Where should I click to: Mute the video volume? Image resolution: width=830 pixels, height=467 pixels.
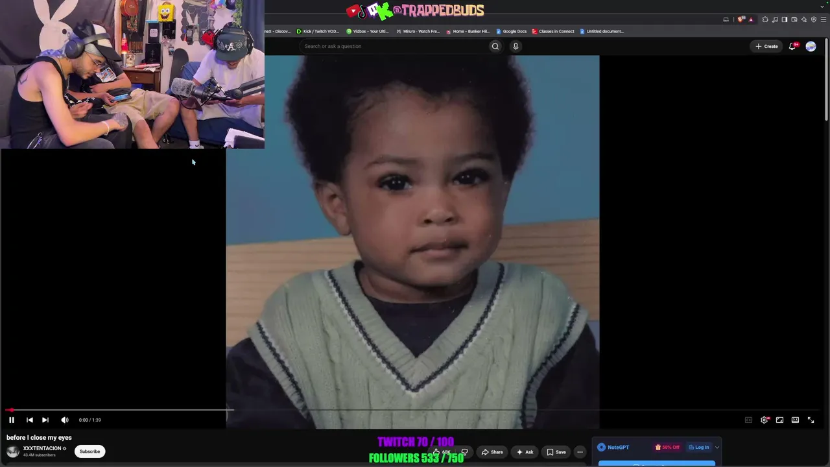coord(64,420)
